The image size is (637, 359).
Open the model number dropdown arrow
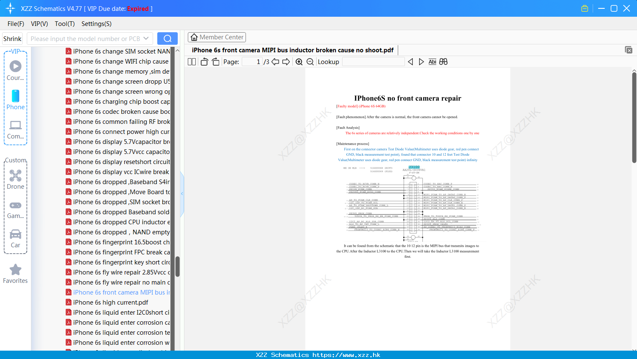pos(146,38)
